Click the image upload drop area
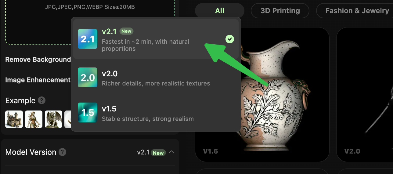Image resolution: width=393 pixels, height=174 pixels. click(x=90, y=22)
